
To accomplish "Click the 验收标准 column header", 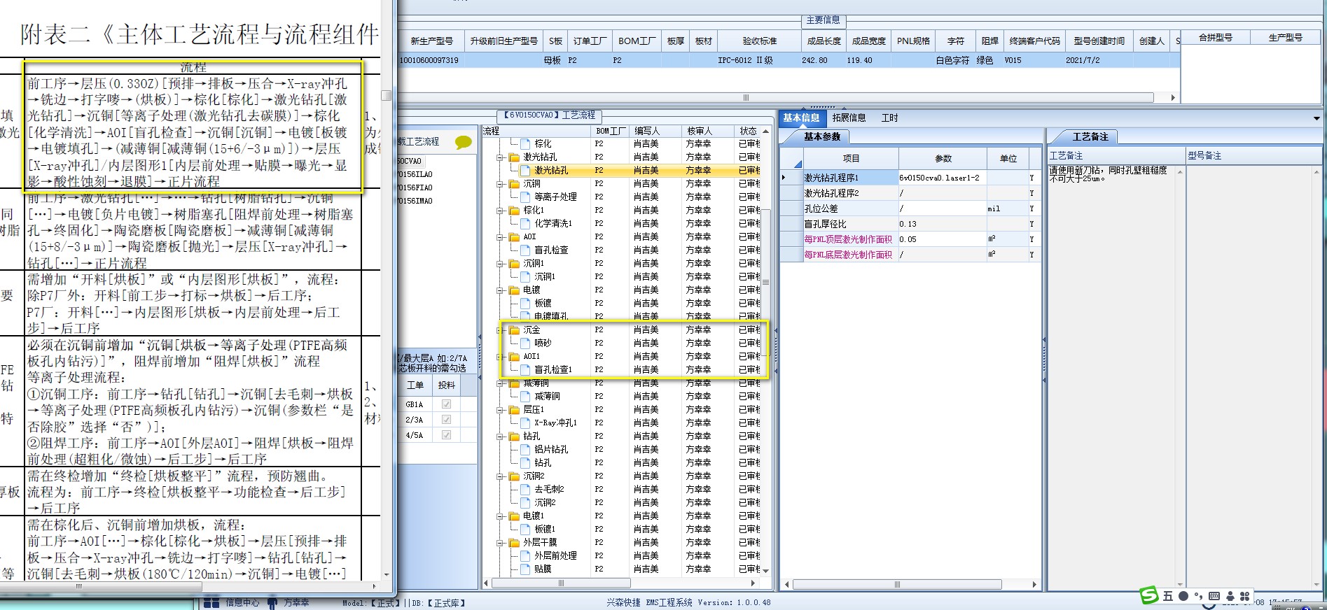I will 759,41.
